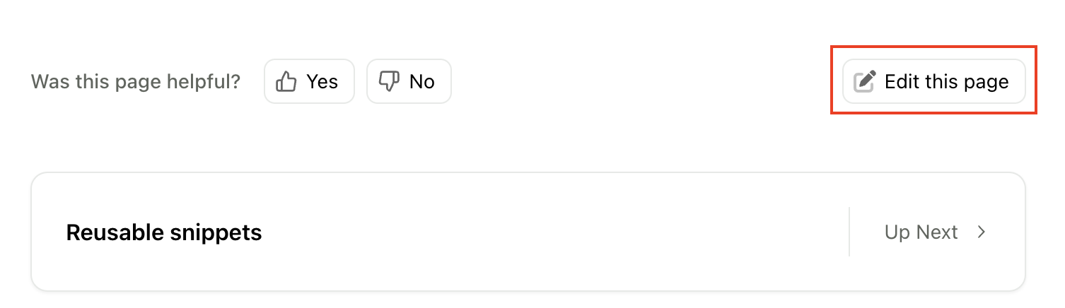Image resolution: width=1065 pixels, height=308 pixels.
Task: Mark page as helpful with thumbs up
Action: point(309,81)
